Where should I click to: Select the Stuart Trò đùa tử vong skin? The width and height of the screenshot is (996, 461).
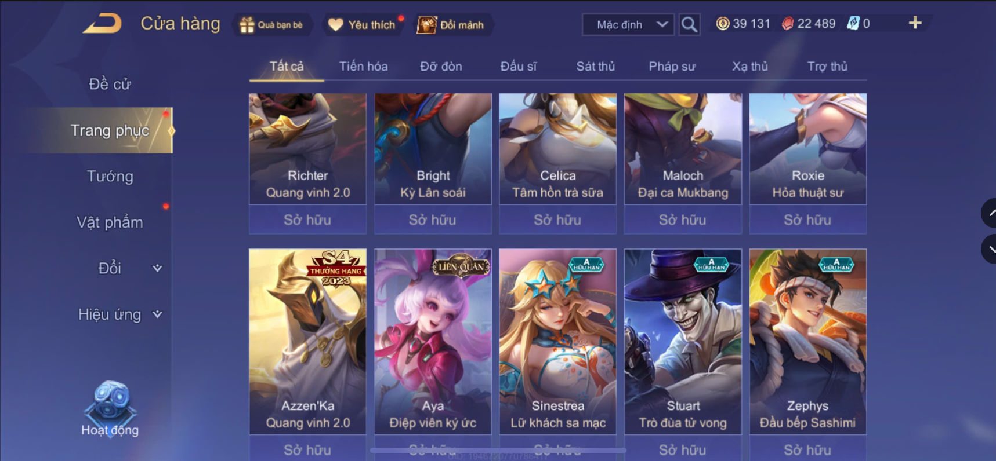point(683,342)
